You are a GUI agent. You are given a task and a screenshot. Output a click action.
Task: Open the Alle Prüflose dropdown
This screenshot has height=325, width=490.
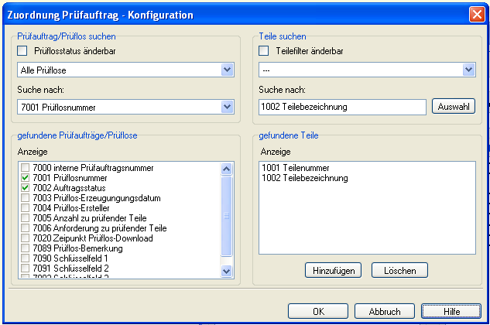tap(227, 70)
